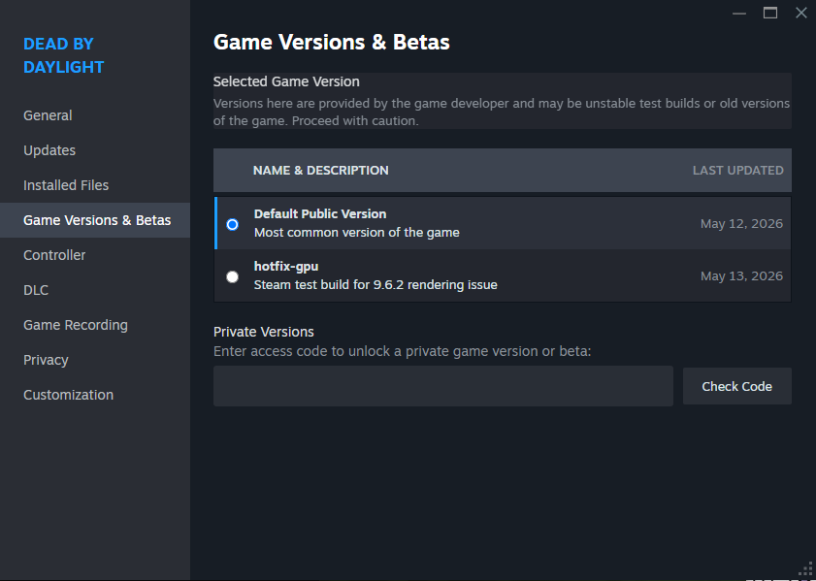
Task: Go to the Updates section
Action: (49, 150)
